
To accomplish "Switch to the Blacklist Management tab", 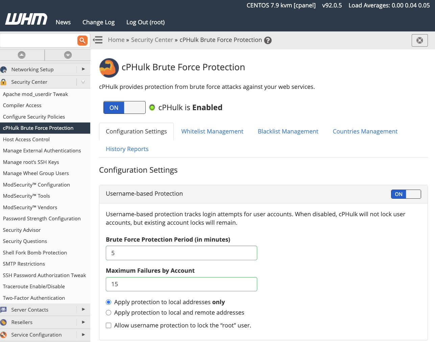I will (288, 131).
